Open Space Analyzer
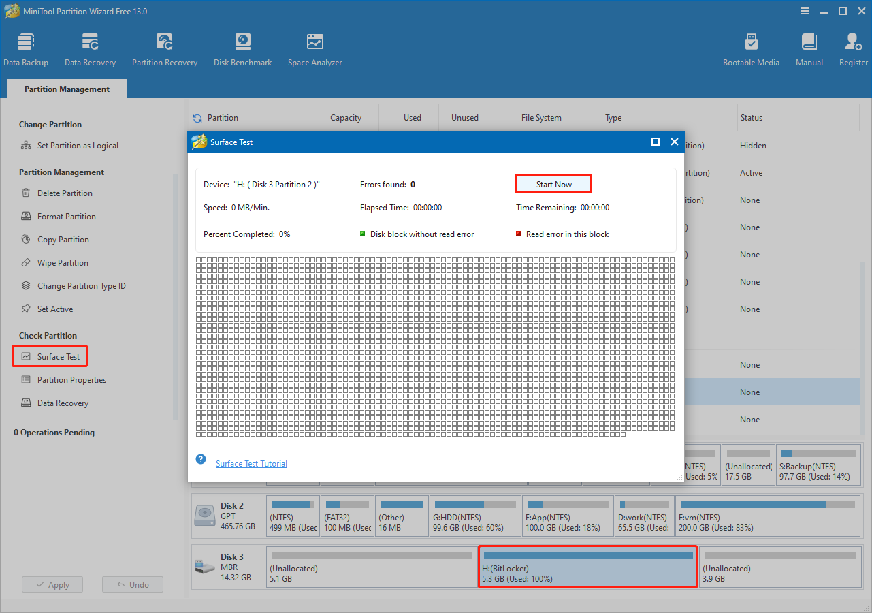The image size is (872, 613). (314, 48)
